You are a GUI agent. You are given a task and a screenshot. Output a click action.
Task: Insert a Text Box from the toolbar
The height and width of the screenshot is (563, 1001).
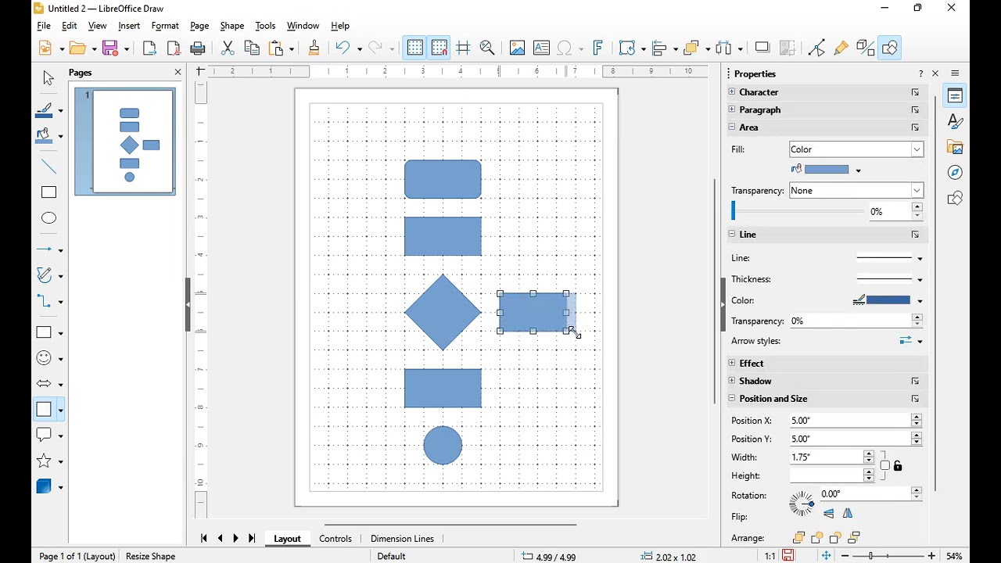(541, 48)
